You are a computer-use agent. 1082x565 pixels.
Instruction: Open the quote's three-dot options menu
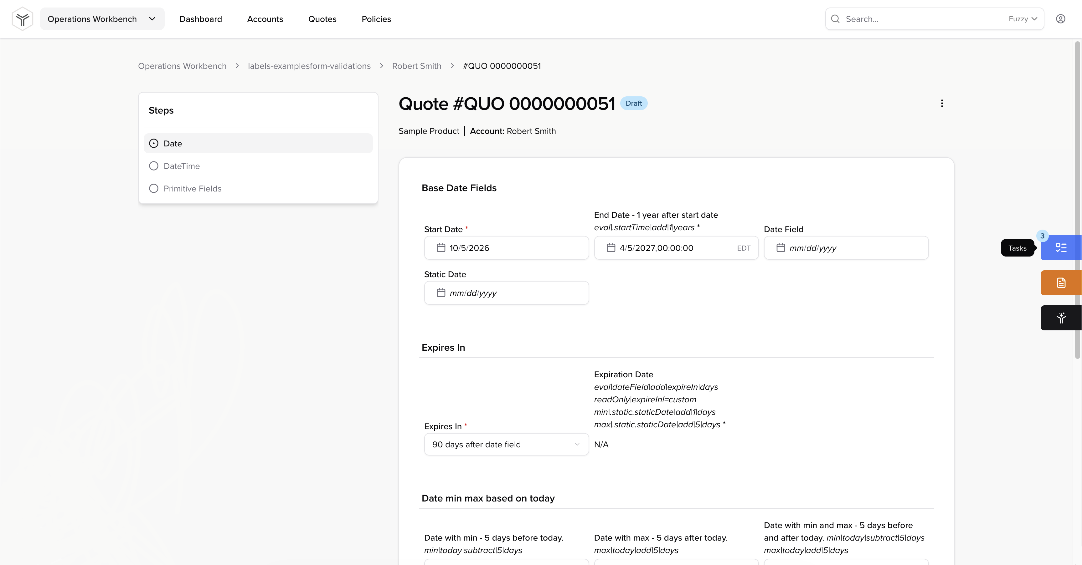(942, 103)
